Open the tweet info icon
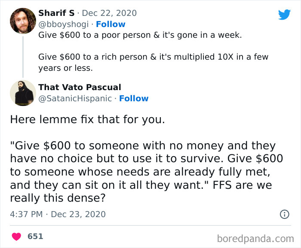 (x=284, y=214)
